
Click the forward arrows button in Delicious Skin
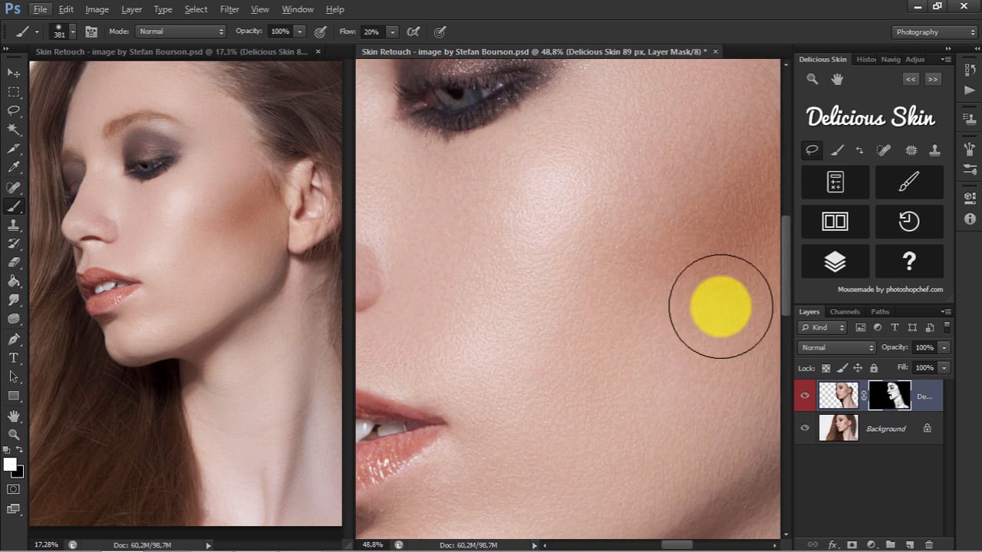point(932,79)
